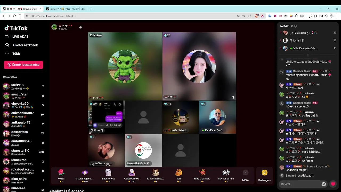Screen dimensions: 341x192
Task: Close the sunci_fater browser tab
Action: click(41, 9)
